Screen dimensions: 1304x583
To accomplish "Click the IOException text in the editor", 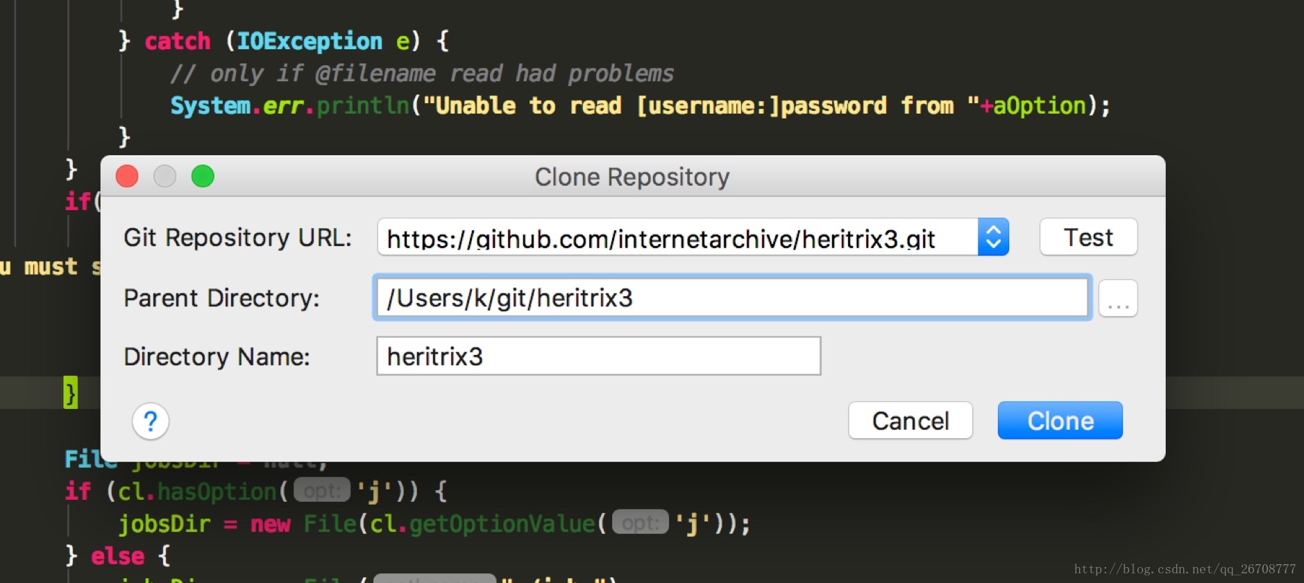I will click(310, 42).
